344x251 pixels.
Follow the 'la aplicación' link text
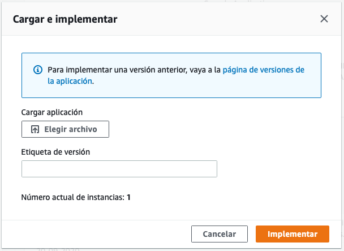click(70, 82)
